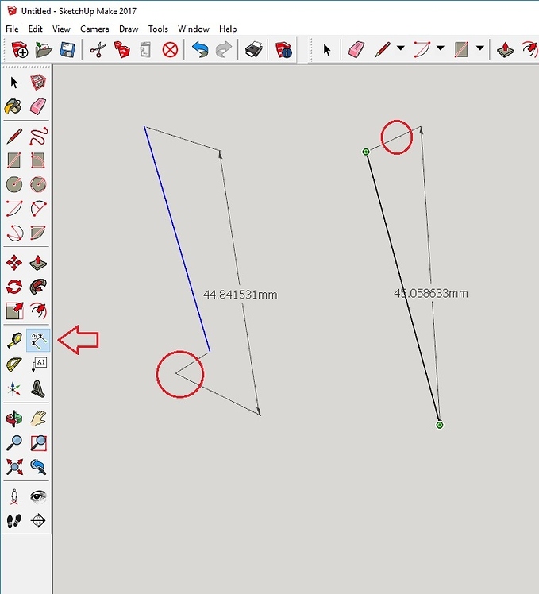Select the Rectangle tool in left toolbar
This screenshot has height=594, width=539.
point(14,160)
